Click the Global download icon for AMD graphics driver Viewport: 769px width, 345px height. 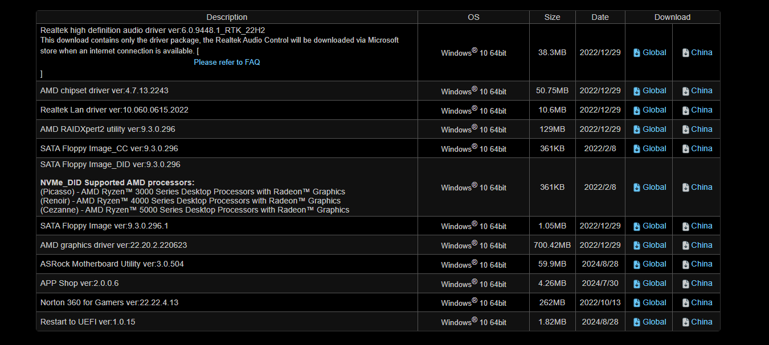click(x=637, y=246)
